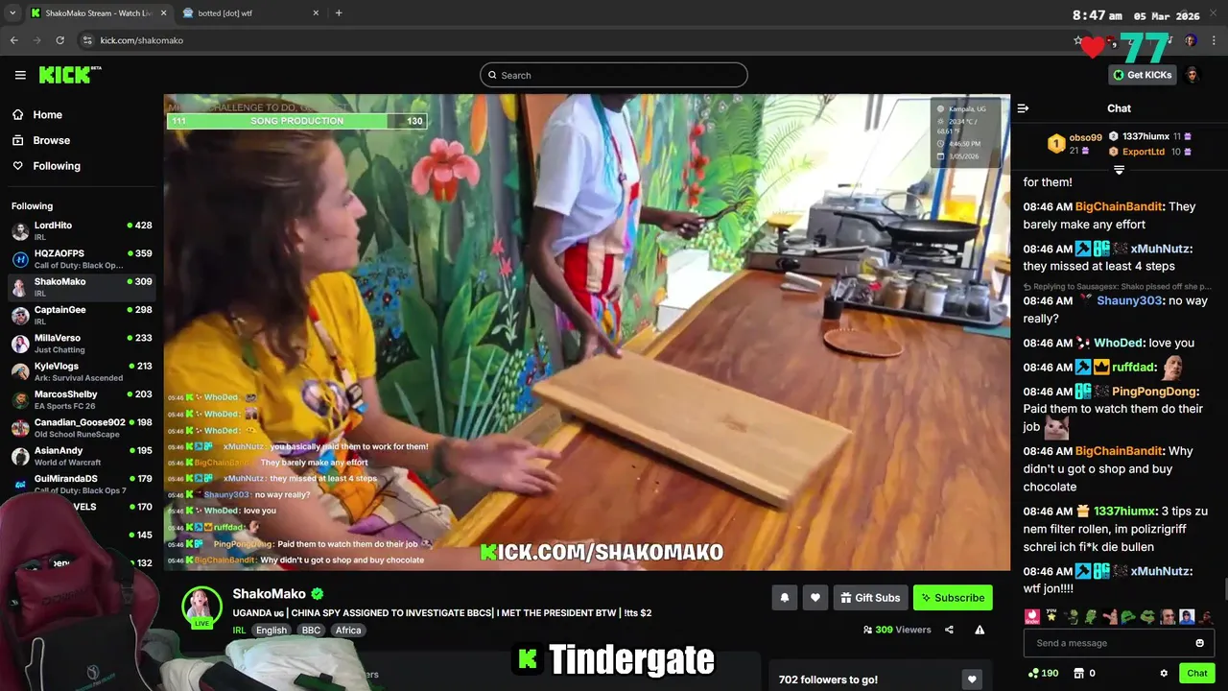Open KyleVlogs channel in Following list
Viewport: 1228px width, 691px height.
(x=82, y=371)
